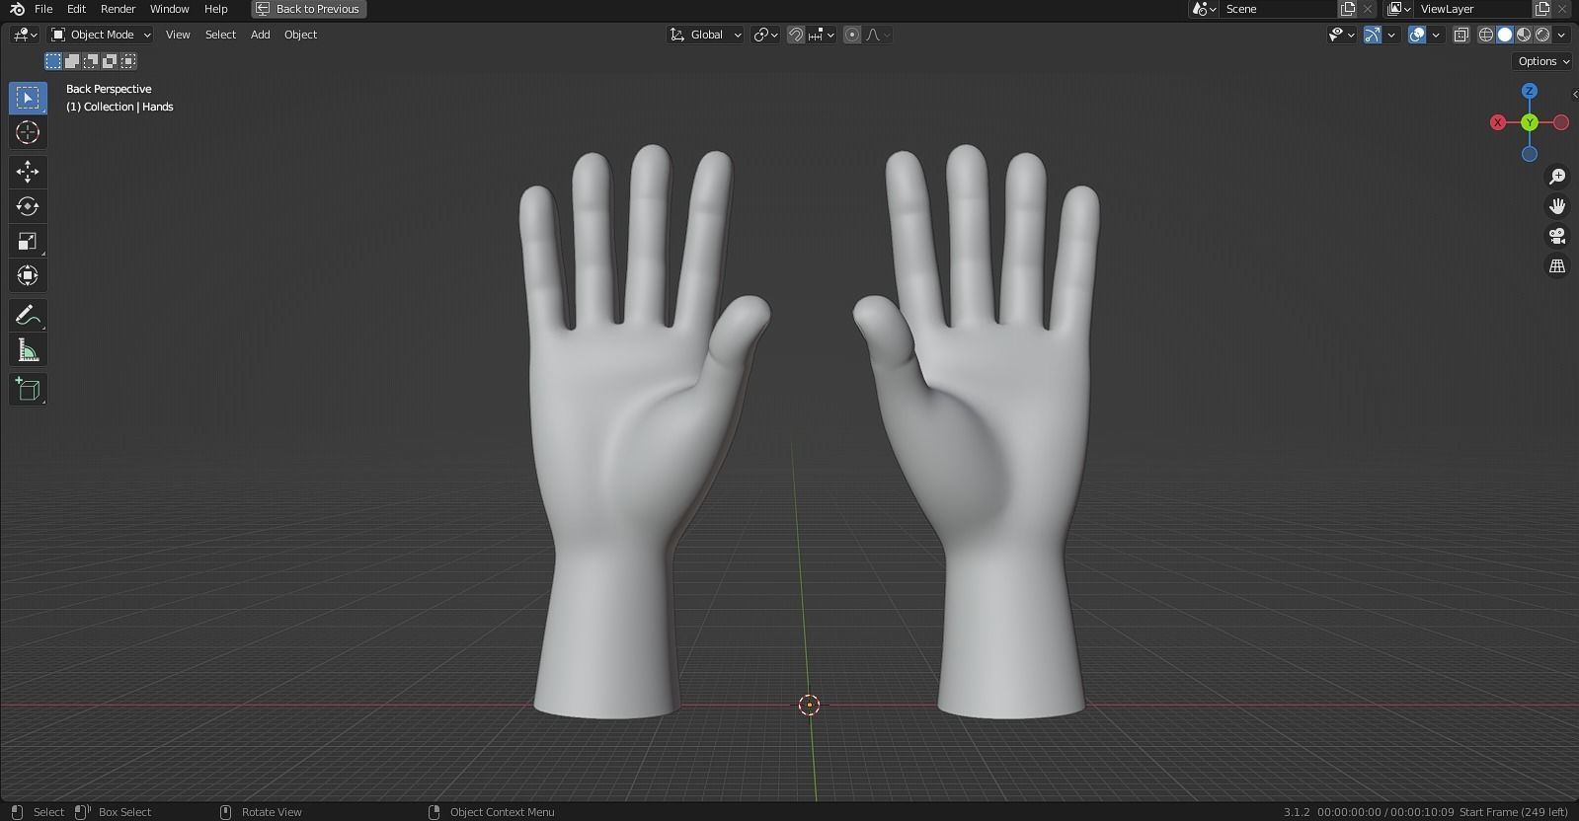The image size is (1579, 821).
Task: Choose the Intersect selection mode
Action: (x=128, y=61)
